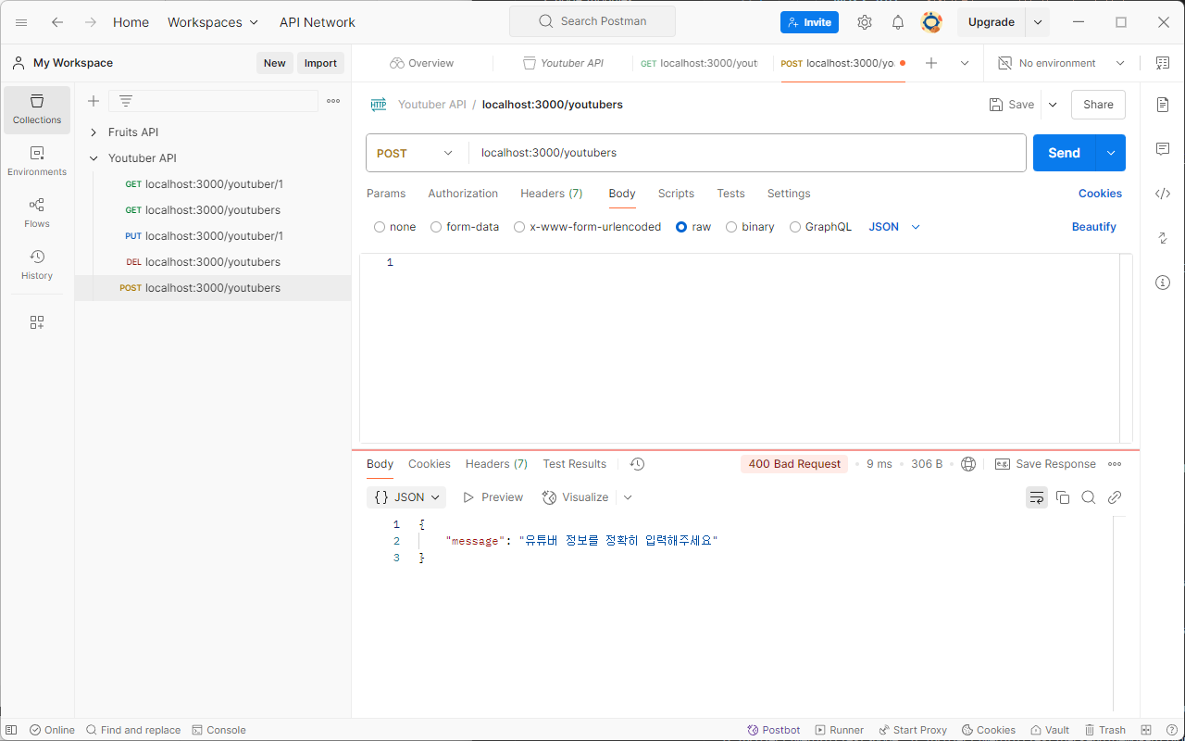This screenshot has width=1185, height=741.
Task: Click the Beautify link
Action: click(1094, 227)
